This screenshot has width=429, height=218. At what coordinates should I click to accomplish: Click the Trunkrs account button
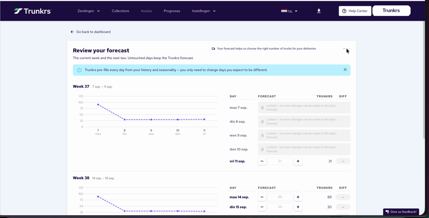392,10
